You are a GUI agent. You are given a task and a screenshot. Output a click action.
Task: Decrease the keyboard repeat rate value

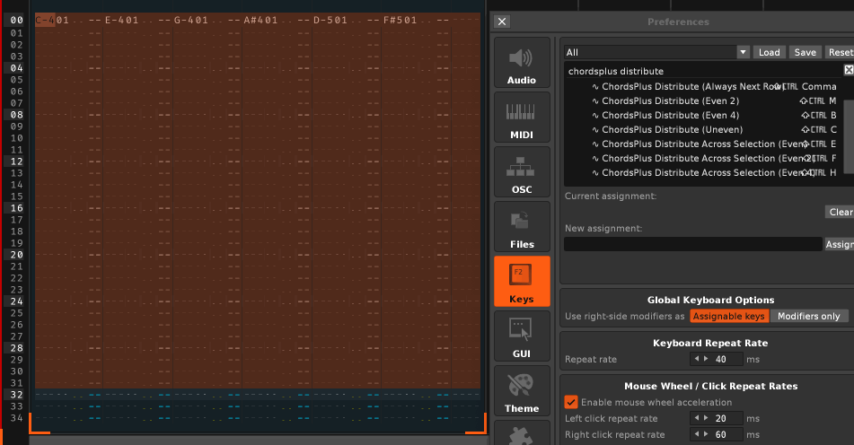(x=694, y=359)
